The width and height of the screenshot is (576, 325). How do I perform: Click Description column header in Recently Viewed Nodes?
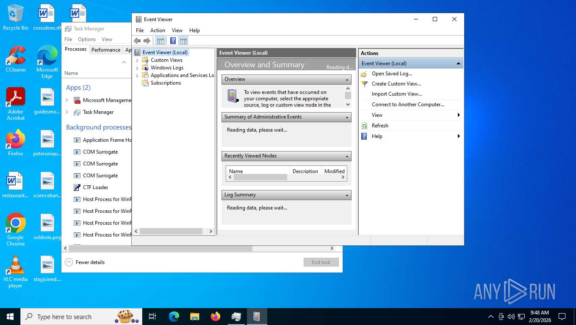pyautogui.click(x=305, y=171)
